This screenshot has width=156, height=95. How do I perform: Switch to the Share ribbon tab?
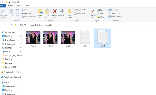click(19, 5)
